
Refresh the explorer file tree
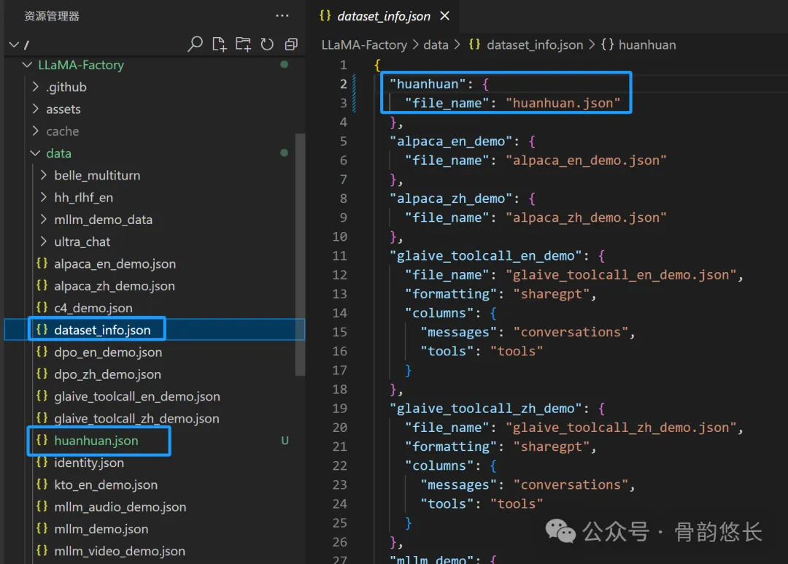pyautogui.click(x=267, y=45)
